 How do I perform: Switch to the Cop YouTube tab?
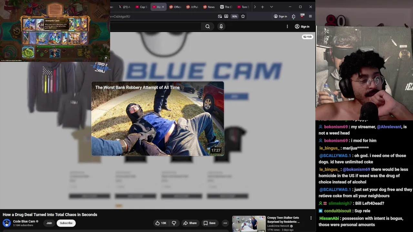(x=141, y=7)
